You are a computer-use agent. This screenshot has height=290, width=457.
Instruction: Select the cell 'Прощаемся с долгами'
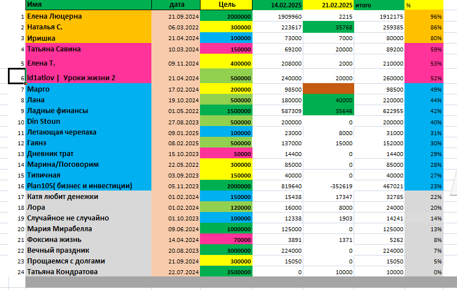tap(89, 261)
